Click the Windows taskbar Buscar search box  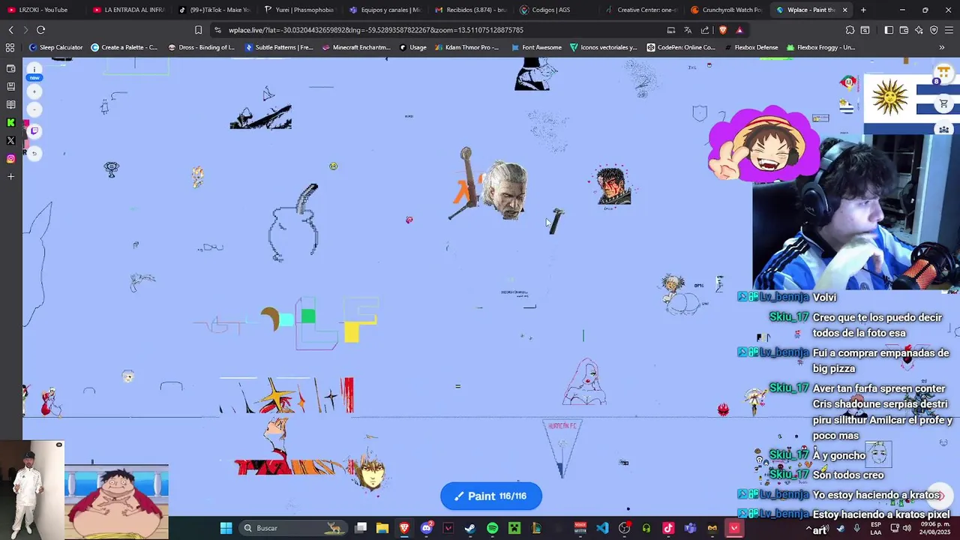point(293,528)
